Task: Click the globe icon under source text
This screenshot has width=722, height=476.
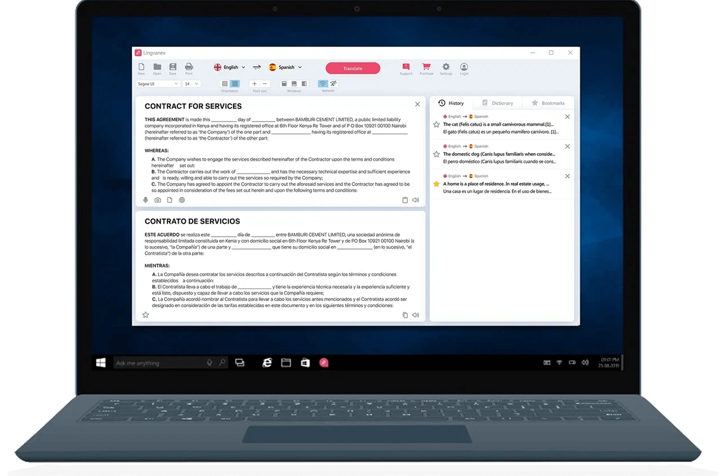Action: coord(182,200)
